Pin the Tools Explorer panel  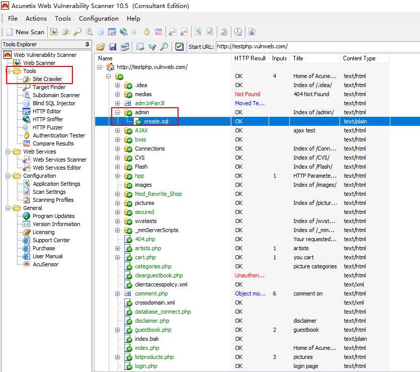point(87,44)
